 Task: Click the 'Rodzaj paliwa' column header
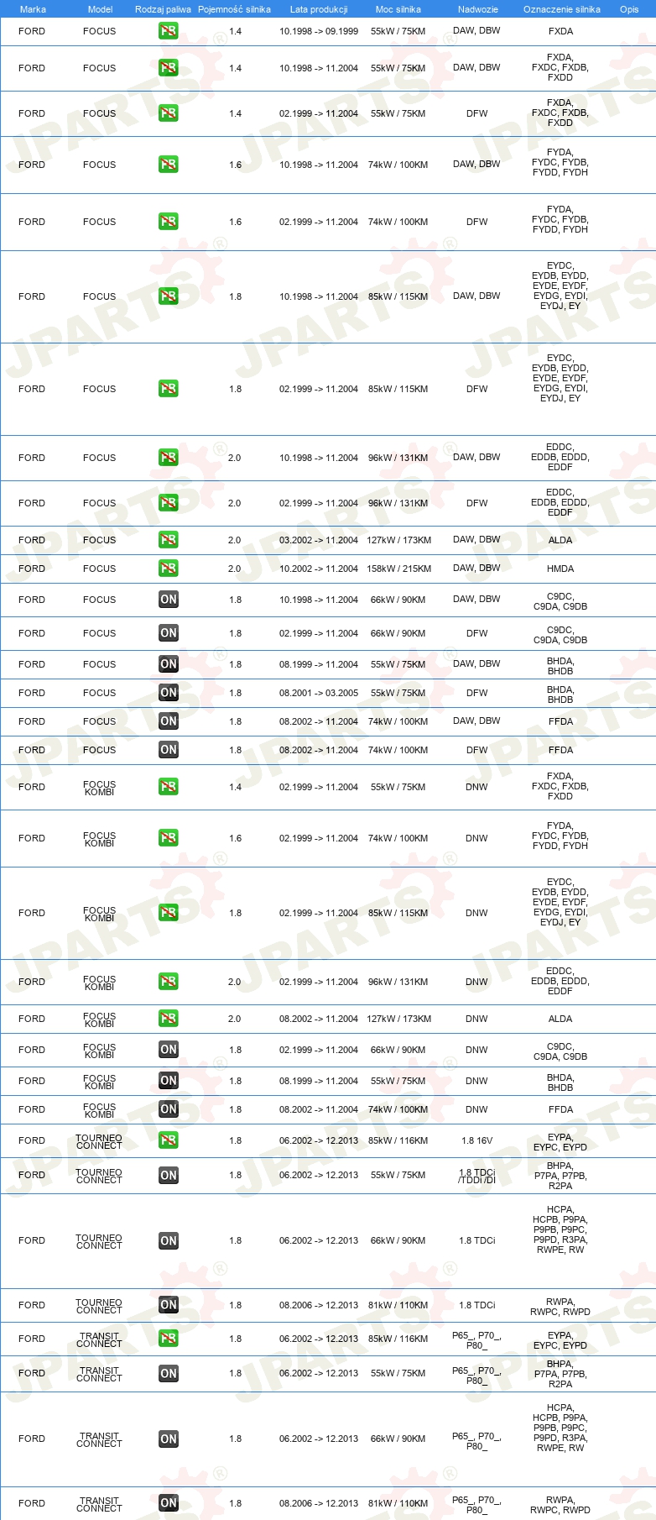[164, 9]
